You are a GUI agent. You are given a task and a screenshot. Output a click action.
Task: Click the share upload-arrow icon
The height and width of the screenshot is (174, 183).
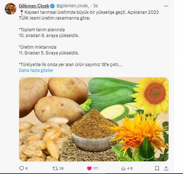point(166,168)
